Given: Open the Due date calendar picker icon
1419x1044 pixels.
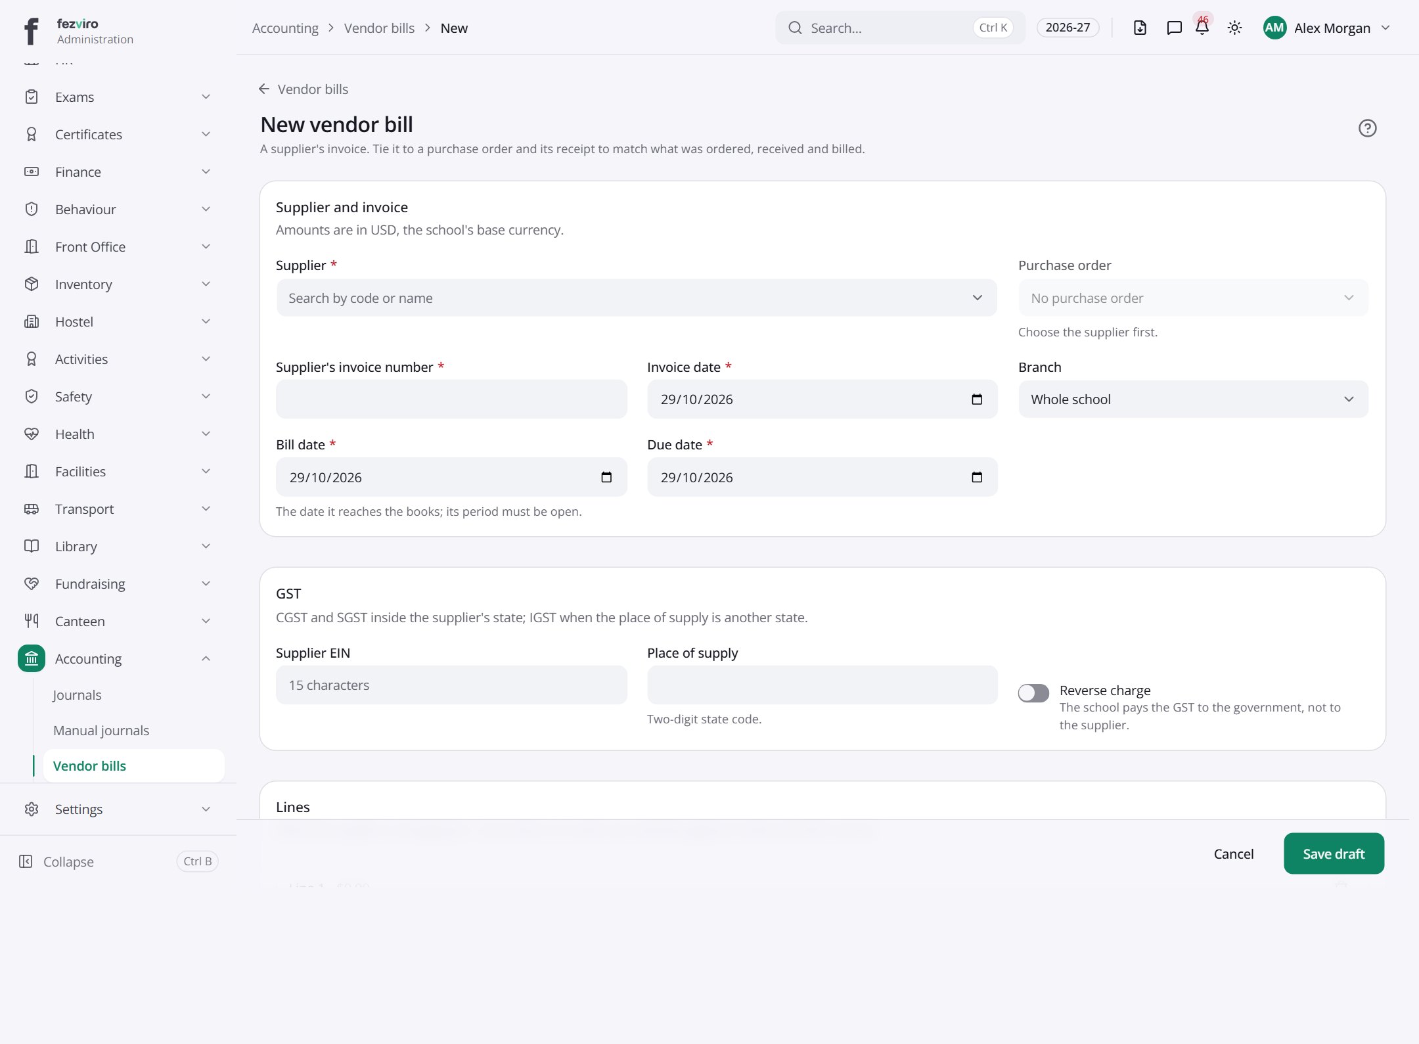Looking at the screenshot, I should pos(977,477).
